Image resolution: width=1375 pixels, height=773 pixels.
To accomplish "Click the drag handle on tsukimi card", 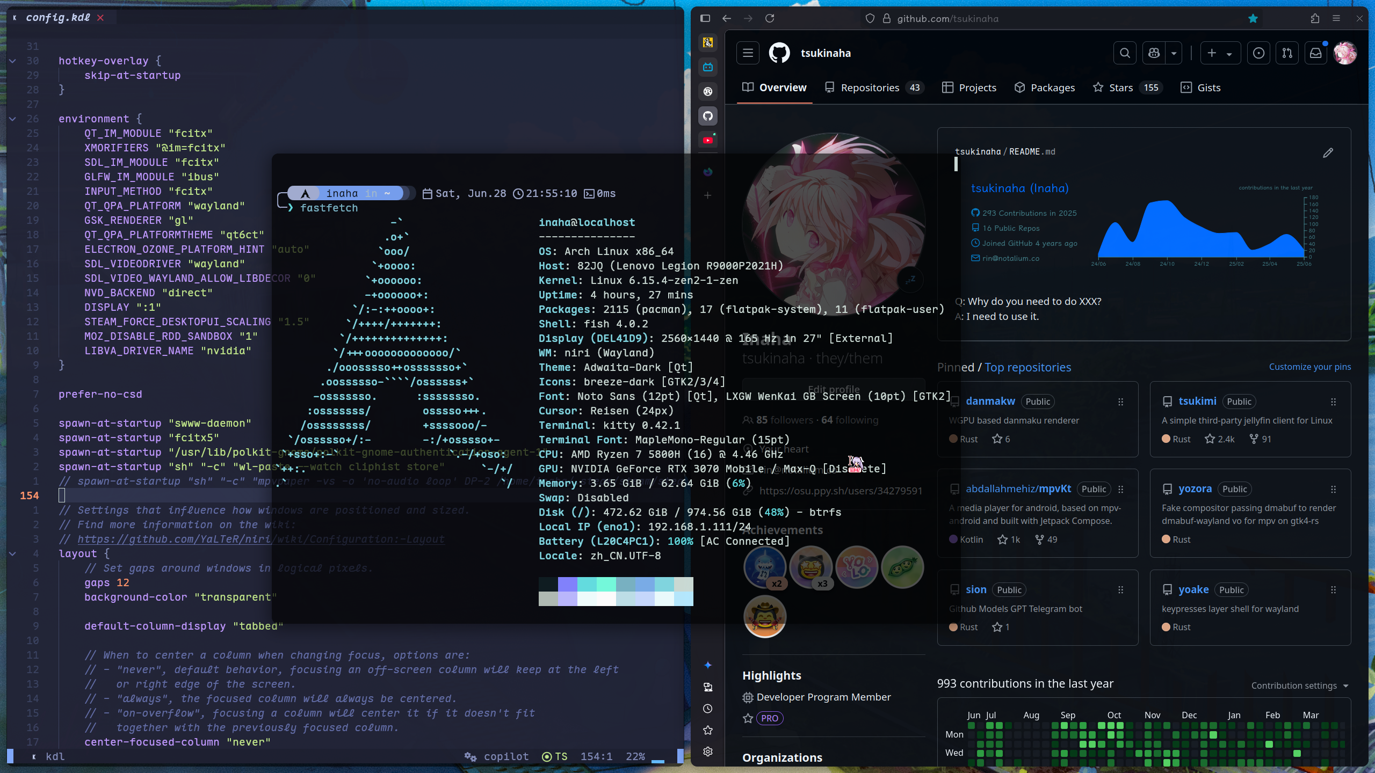I will click(x=1333, y=402).
